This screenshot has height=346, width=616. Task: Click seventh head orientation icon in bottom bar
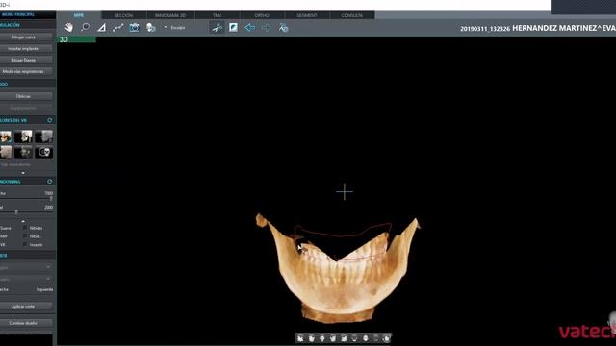coord(366,338)
